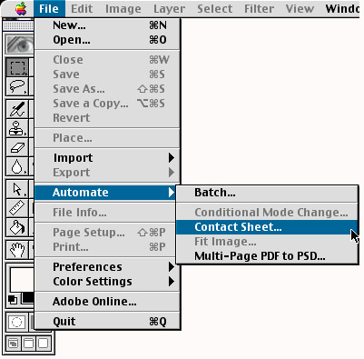Viewport: 364px width, 359px height.
Task: Choose the Eraser tool
Action: 17,147
